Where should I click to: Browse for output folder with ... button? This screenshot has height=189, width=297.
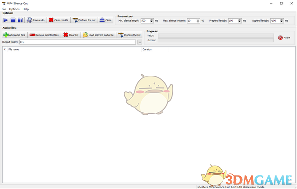(x=140, y=42)
